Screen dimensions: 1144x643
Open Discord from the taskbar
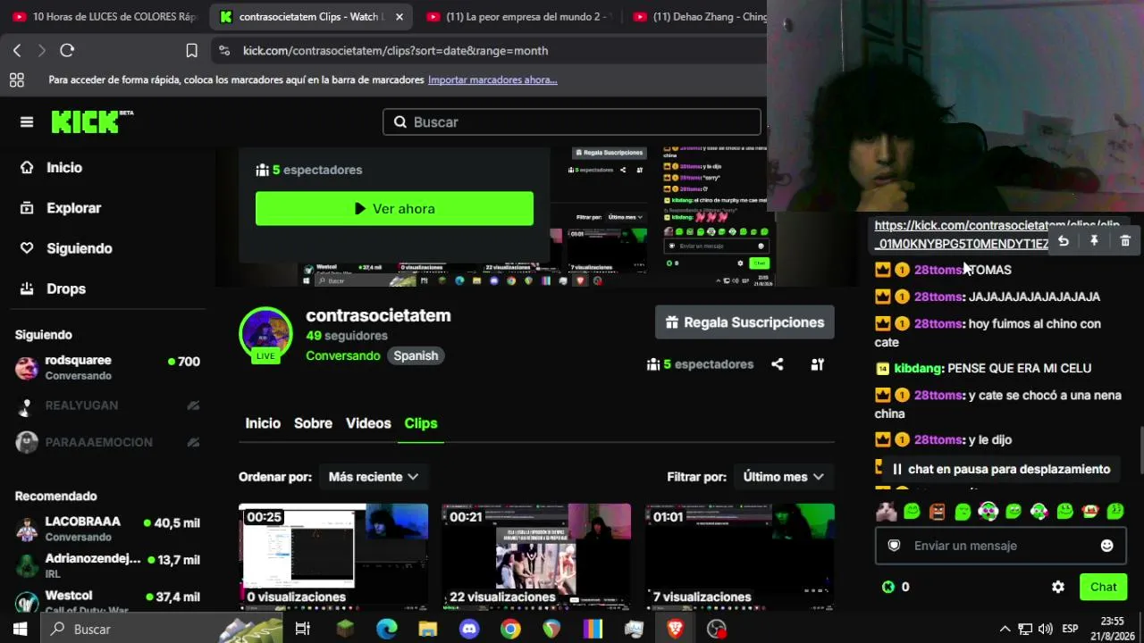point(469,630)
